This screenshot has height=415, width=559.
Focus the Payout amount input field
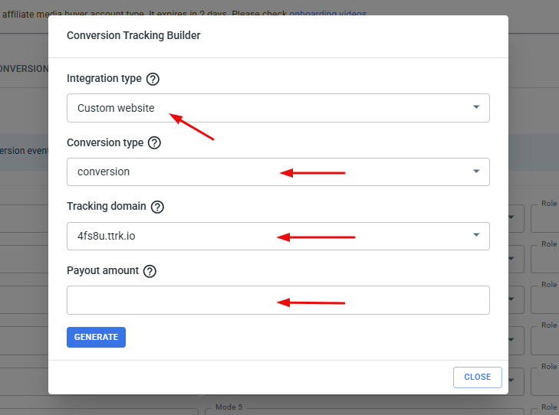point(278,300)
